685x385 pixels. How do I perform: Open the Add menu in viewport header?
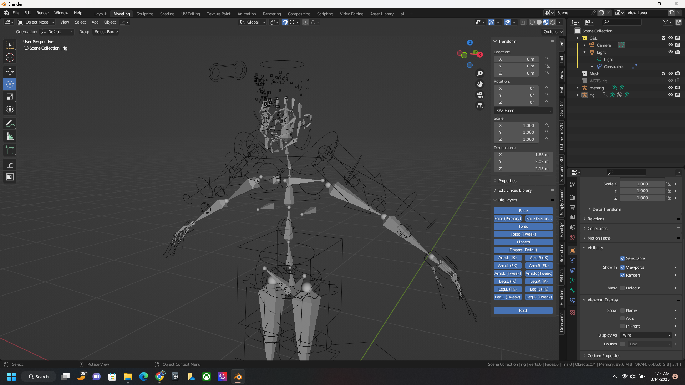click(95, 22)
